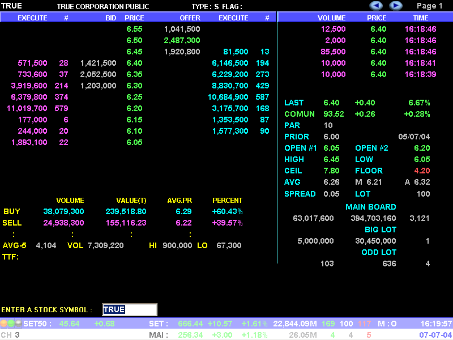Select executed volume 11,019,700
The height and width of the screenshot is (340, 453).
click(27, 108)
